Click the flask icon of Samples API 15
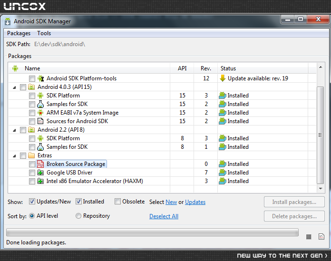This screenshot has height=261, width=331. point(40,104)
